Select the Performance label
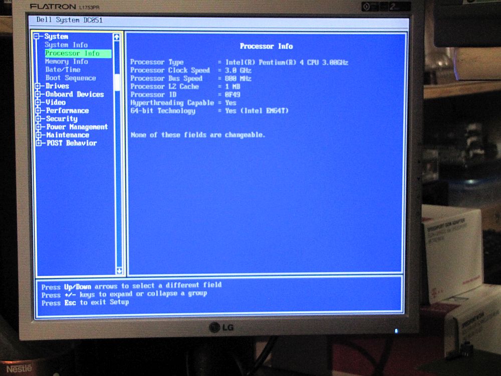This screenshot has height=376, width=501. (68, 111)
